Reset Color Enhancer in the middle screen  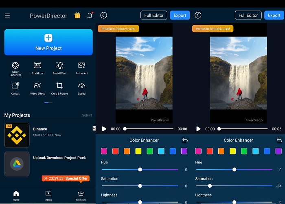pos(185,140)
